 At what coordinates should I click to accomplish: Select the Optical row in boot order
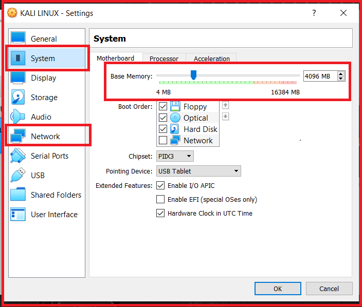[x=188, y=118]
